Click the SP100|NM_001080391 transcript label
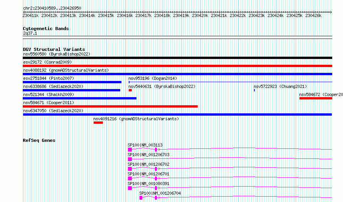Image resolution: width=343 pixels, height=202 pixels. [148, 183]
